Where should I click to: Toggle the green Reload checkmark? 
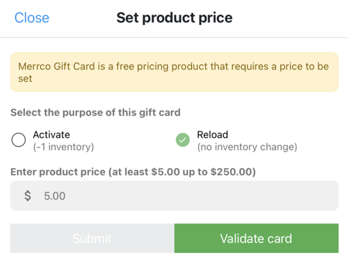pyautogui.click(x=183, y=140)
